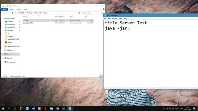Image resolution: width=198 pixels, height=111 pixels.
Task: Open Creative Cloud Files in sidebar
Action: [13, 46]
